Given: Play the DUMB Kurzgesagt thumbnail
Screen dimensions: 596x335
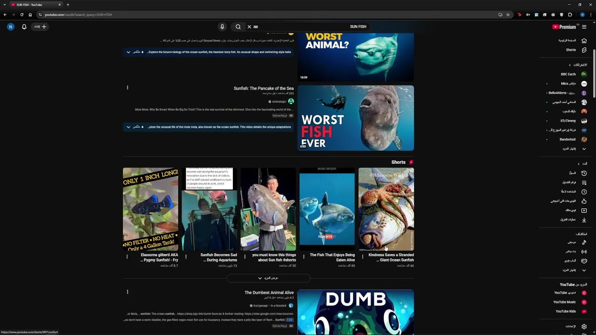Looking at the screenshot, I should [x=356, y=312].
